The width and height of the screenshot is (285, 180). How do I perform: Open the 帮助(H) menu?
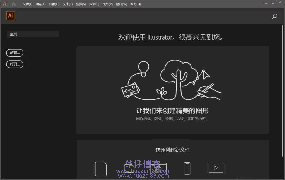coord(136,4)
